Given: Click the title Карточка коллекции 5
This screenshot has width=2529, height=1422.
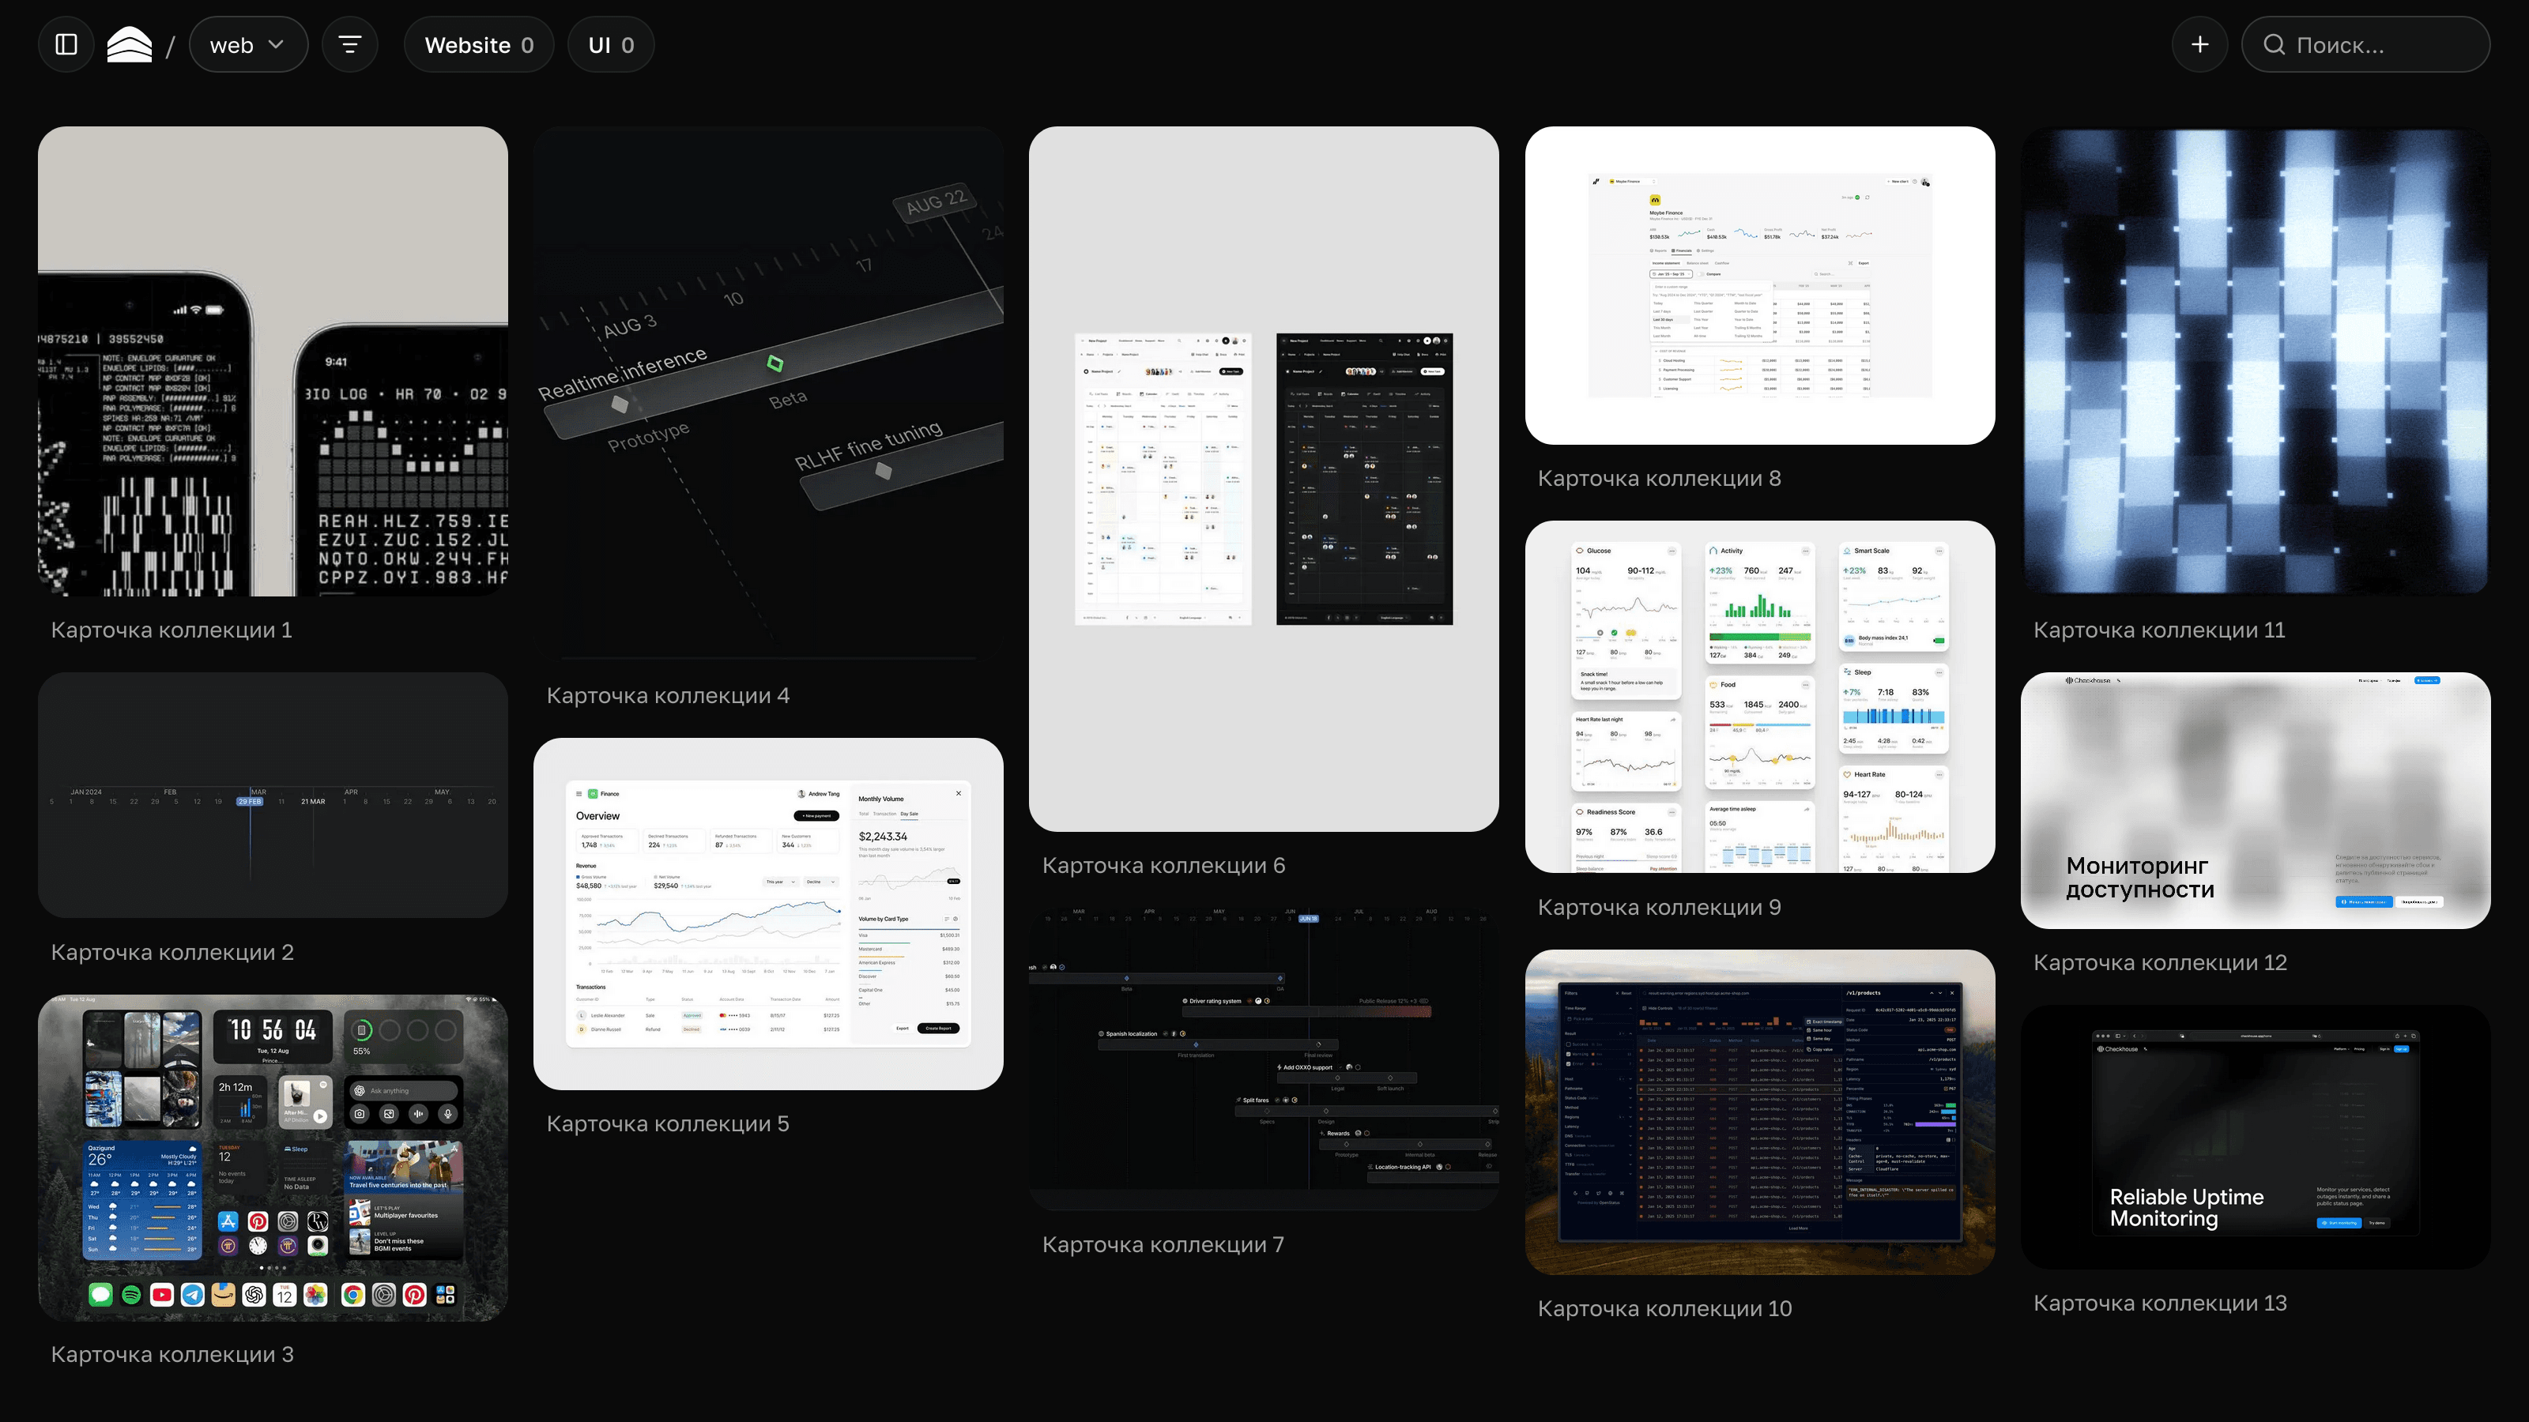Looking at the screenshot, I should click(x=669, y=1123).
